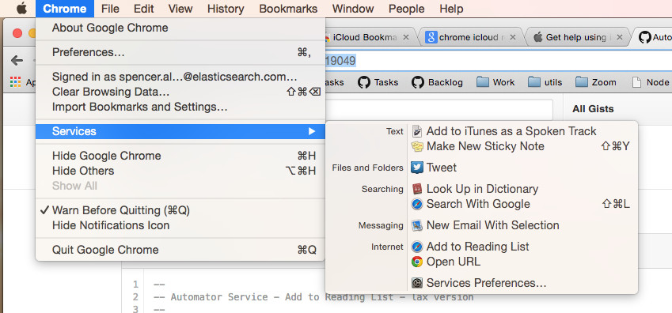Image resolution: width=672 pixels, height=313 pixels.
Task: Switch to chrome icloud Google search tab
Action: pyautogui.click(x=471, y=38)
